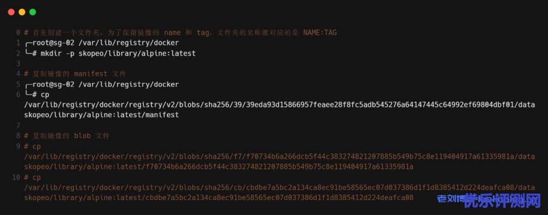Click line number 0 in gutter
The width and height of the screenshot is (548, 215).
18,33
